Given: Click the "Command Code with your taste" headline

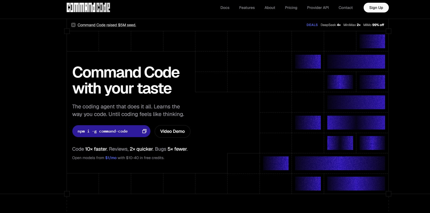Looking at the screenshot, I should [126, 80].
